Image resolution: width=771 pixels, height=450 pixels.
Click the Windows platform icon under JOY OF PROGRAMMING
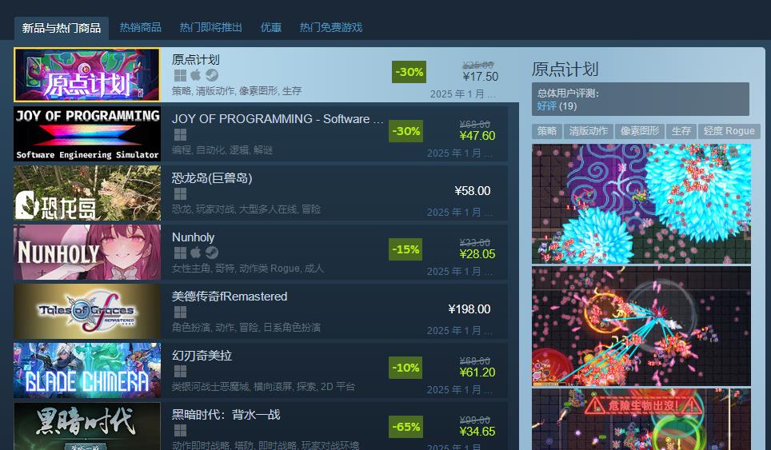180,134
